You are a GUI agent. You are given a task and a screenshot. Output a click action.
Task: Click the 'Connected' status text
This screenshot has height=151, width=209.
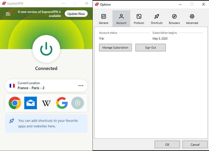click(46, 68)
